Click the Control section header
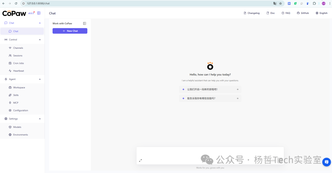The width and height of the screenshot is (332, 173). coord(22,40)
